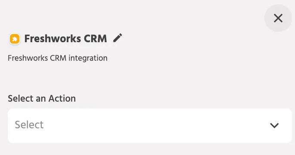Edit the step name using the pencil
The width and height of the screenshot is (295, 155).
(x=117, y=38)
